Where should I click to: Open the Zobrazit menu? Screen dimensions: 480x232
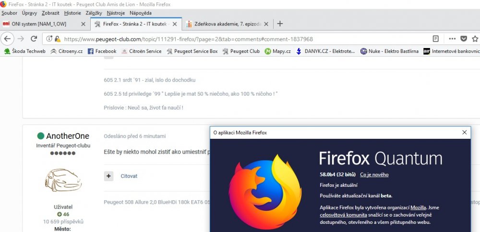[x=50, y=13]
